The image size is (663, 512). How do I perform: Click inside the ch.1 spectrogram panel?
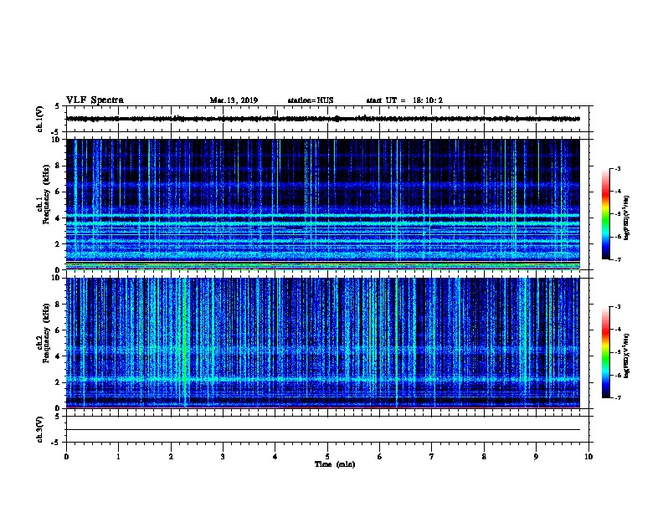pos(323,204)
